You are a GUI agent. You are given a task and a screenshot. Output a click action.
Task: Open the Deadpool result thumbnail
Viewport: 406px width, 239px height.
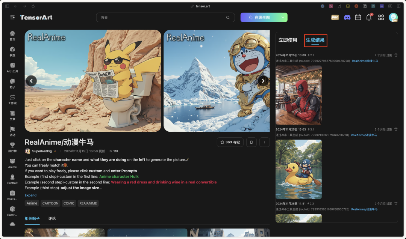298,95
